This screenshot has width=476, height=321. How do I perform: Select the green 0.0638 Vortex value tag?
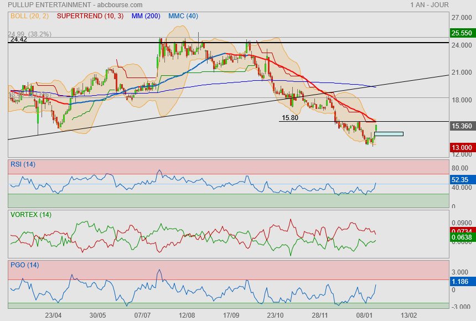tap(462, 237)
